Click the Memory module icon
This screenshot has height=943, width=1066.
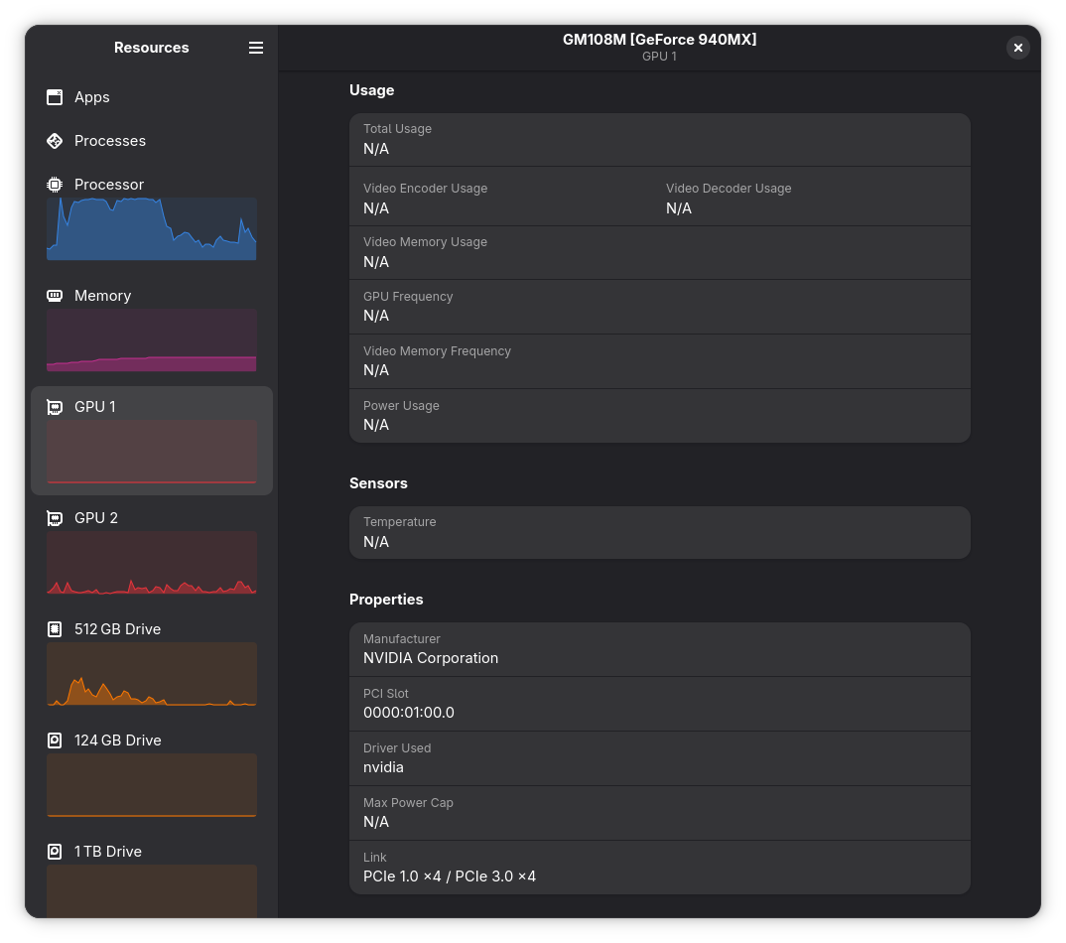55,296
